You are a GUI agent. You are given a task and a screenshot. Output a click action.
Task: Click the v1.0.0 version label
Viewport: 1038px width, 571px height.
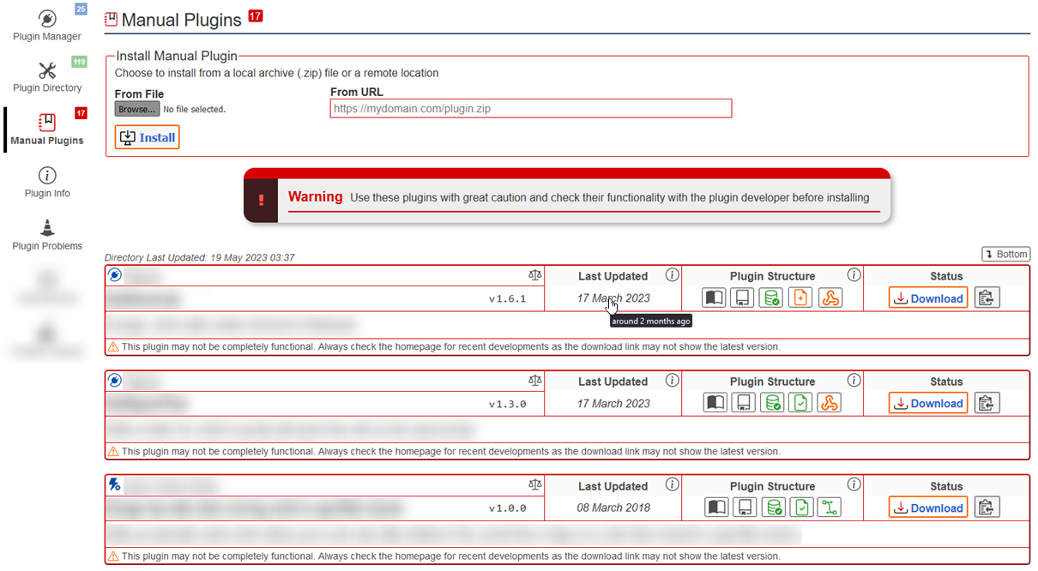coord(507,508)
